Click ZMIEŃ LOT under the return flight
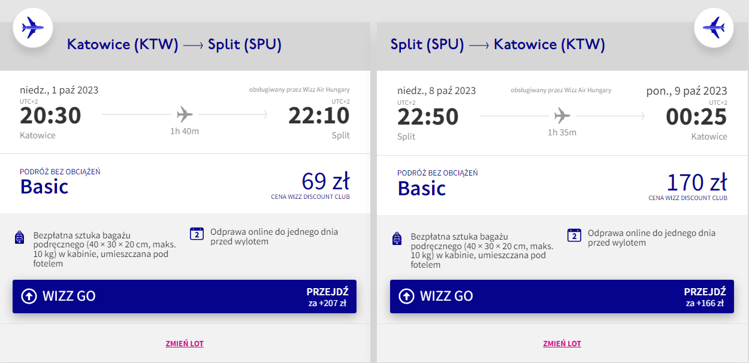The image size is (749, 363). tap(562, 344)
